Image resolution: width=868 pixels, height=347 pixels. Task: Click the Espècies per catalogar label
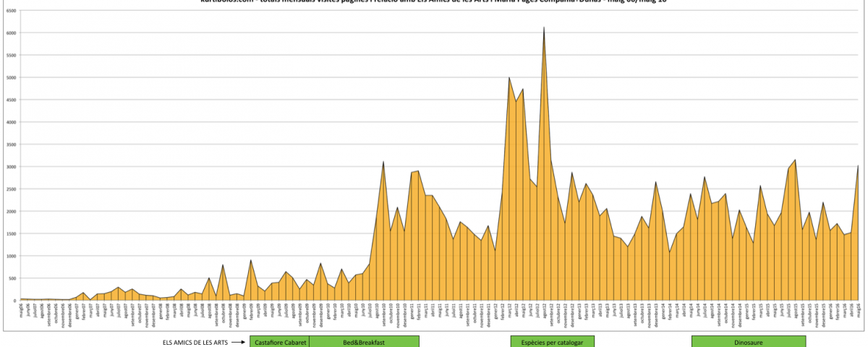click(552, 341)
